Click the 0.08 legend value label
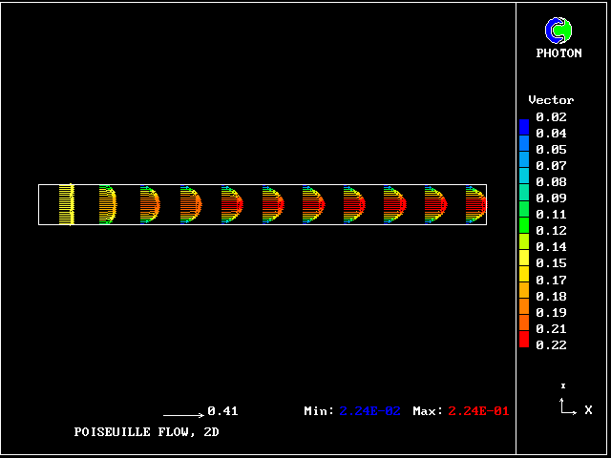 [x=551, y=182]
